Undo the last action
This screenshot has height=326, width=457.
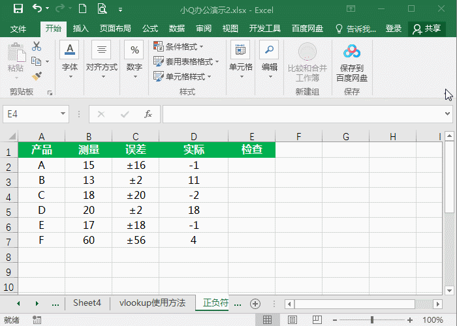click(37, 8)
